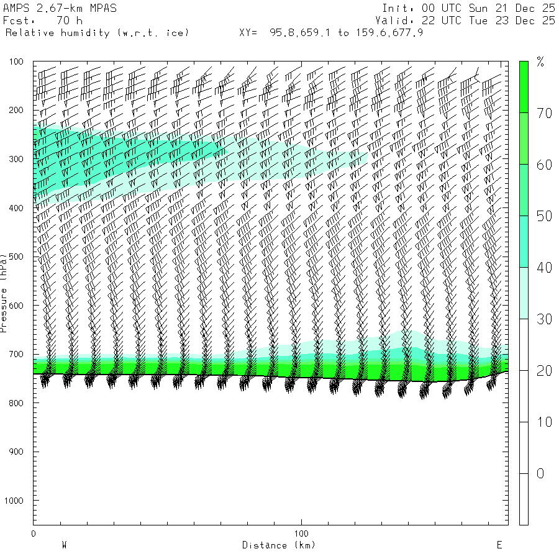Screen dimensions: 559x559
Task: Click the 'W' west endpoint label
Action: [65, 545]
